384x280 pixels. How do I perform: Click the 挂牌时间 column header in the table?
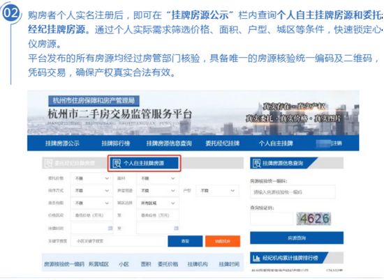point(229,264)
